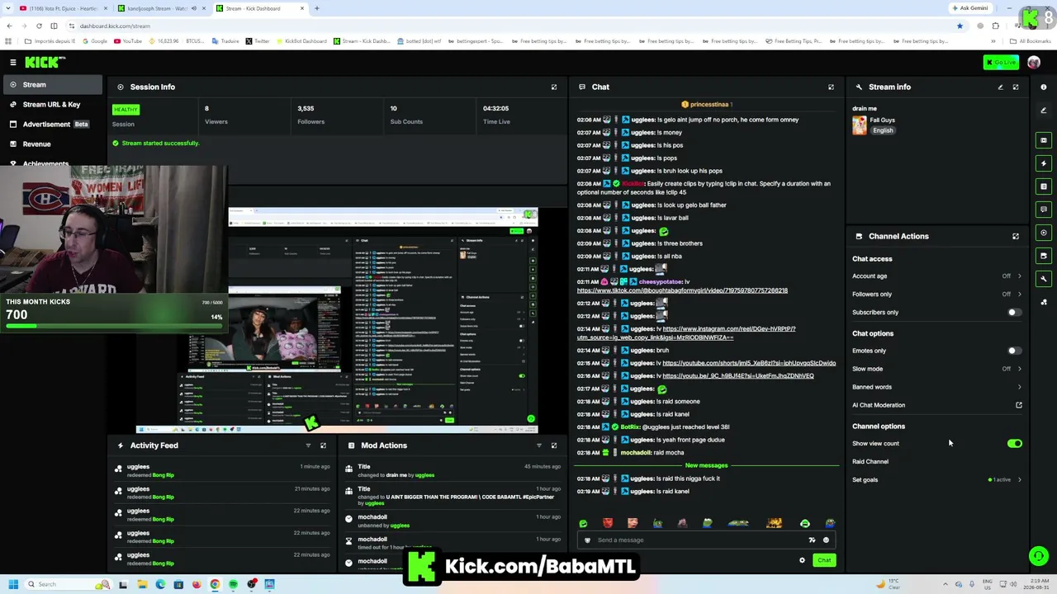Open the KickBot Dashboard bookmark

point(301,41)
